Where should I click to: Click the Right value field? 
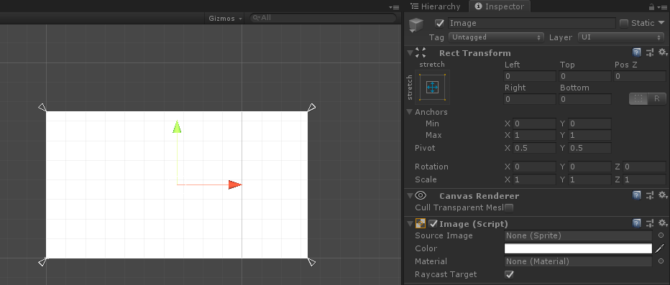[530, 99]
